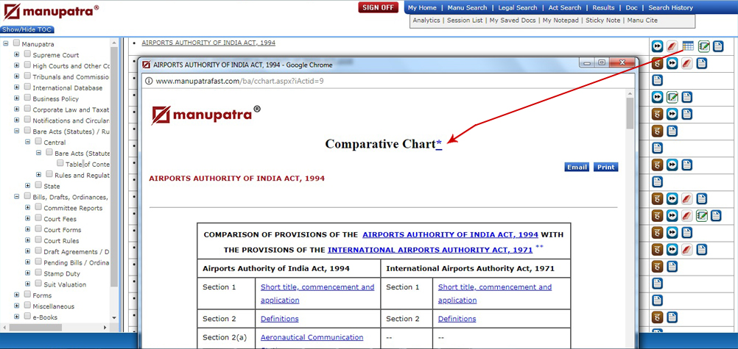Click the Comparative Chart table icon for Airports Authority Act

tap(688, 46)
